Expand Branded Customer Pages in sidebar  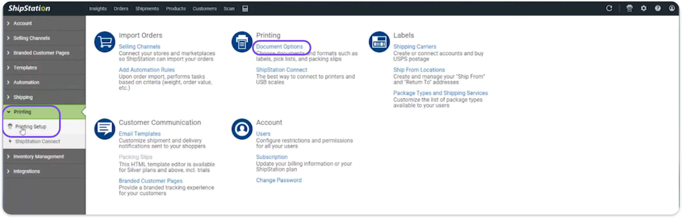(x=44, y=53)
